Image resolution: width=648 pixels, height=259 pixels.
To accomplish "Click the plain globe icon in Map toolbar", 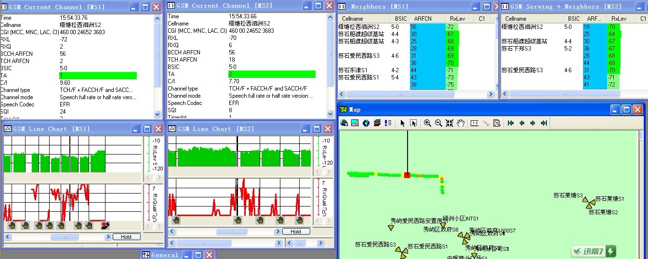I will click(x=366, y=123).
